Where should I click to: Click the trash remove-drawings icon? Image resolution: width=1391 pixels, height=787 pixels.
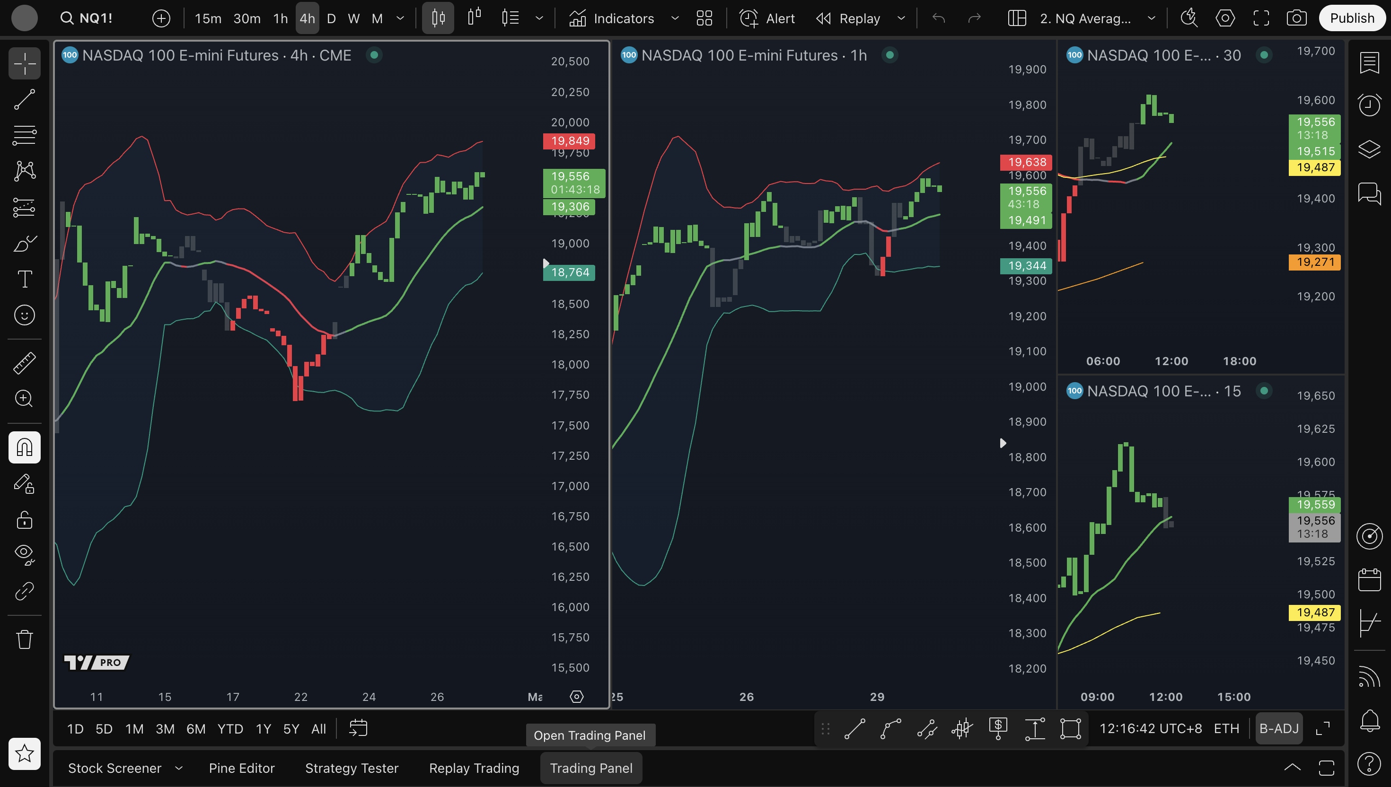[x=24, y=639]
